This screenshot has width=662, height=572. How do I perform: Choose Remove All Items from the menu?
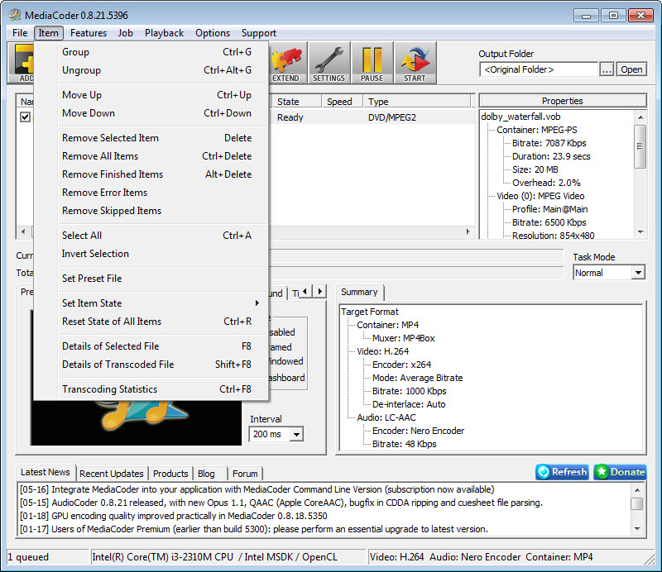100,156
